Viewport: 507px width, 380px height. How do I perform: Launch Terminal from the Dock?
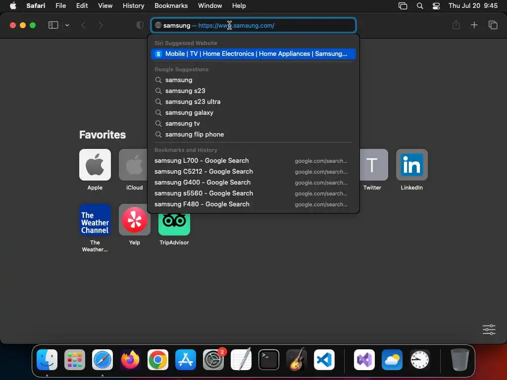click(x=269, y=360)
